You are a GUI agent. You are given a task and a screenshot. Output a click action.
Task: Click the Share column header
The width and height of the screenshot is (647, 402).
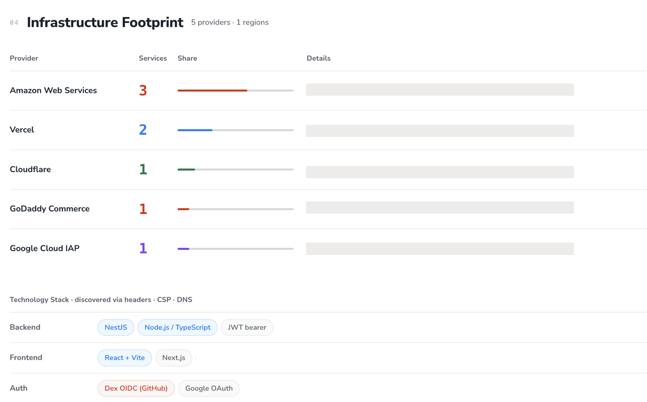187,58
